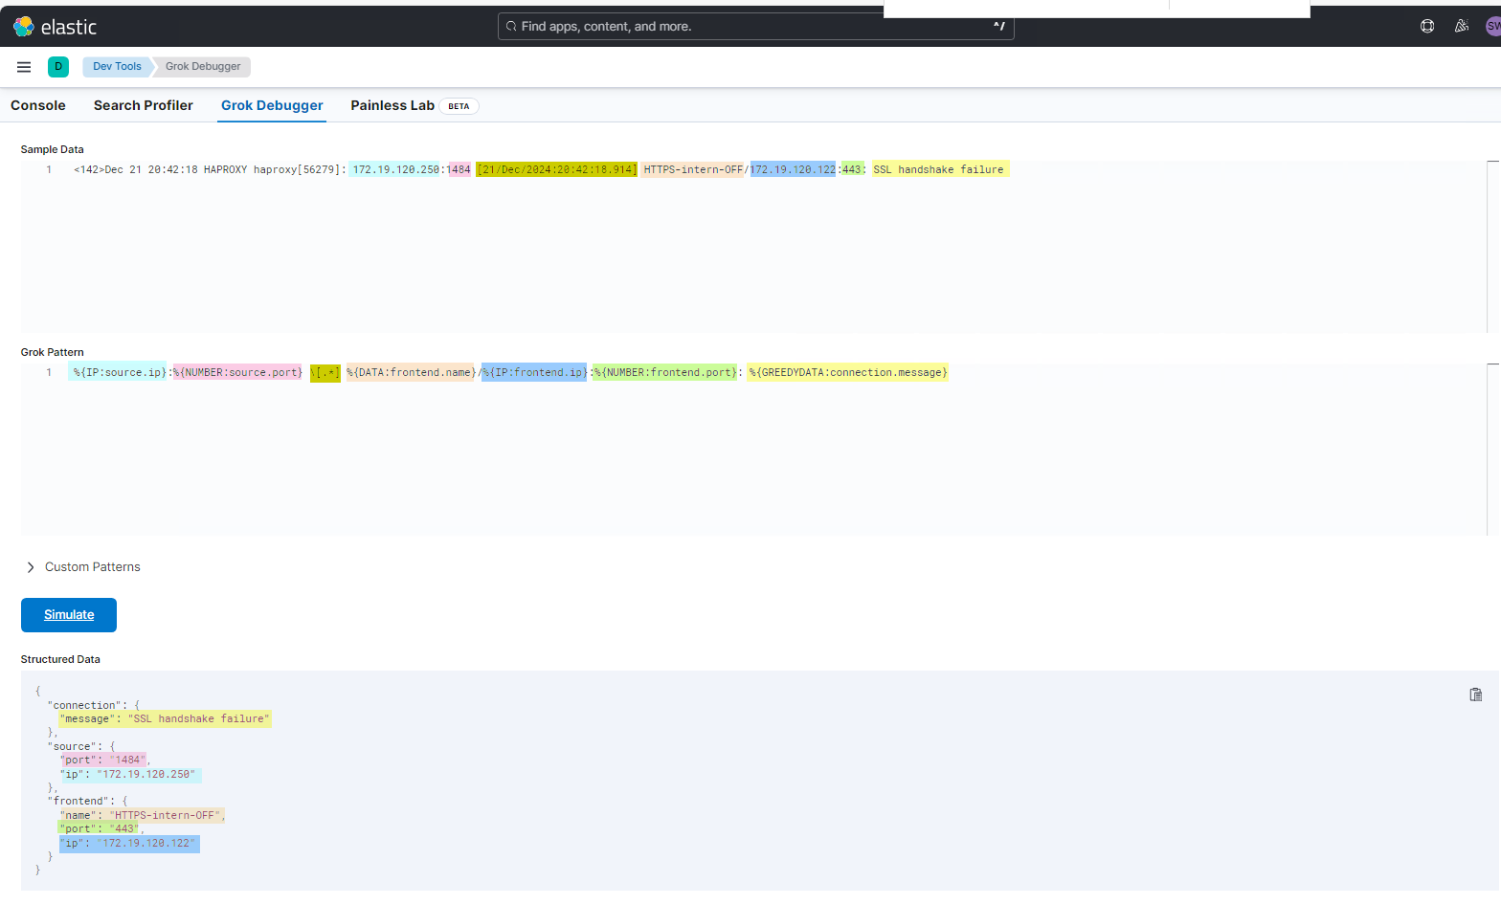
Task: Click the BETA badge
Action: coord(459,106)
